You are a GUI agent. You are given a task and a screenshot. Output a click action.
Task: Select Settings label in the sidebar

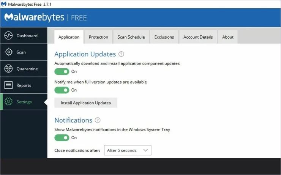pyautogui.click(x=24, y=102)
